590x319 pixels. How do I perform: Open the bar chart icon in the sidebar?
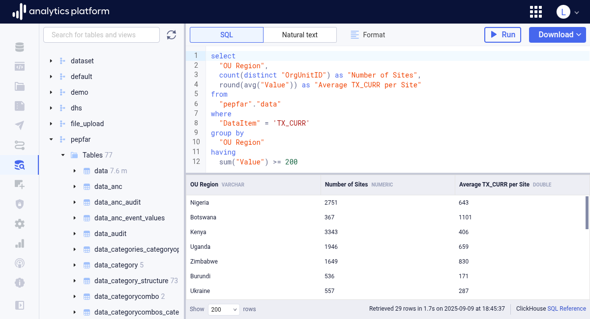[x=19, y=243]
